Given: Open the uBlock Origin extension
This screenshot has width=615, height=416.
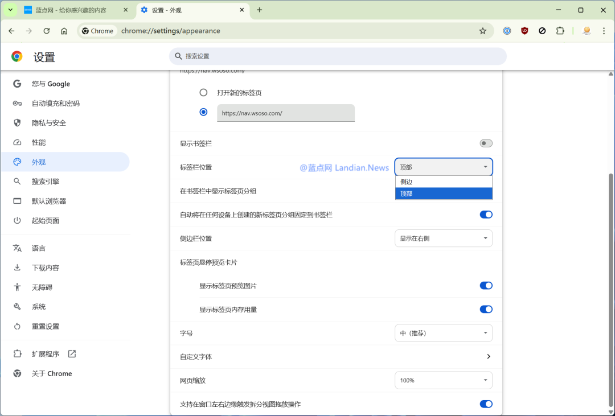Looking at the screenshot, I should click(524, 31).
